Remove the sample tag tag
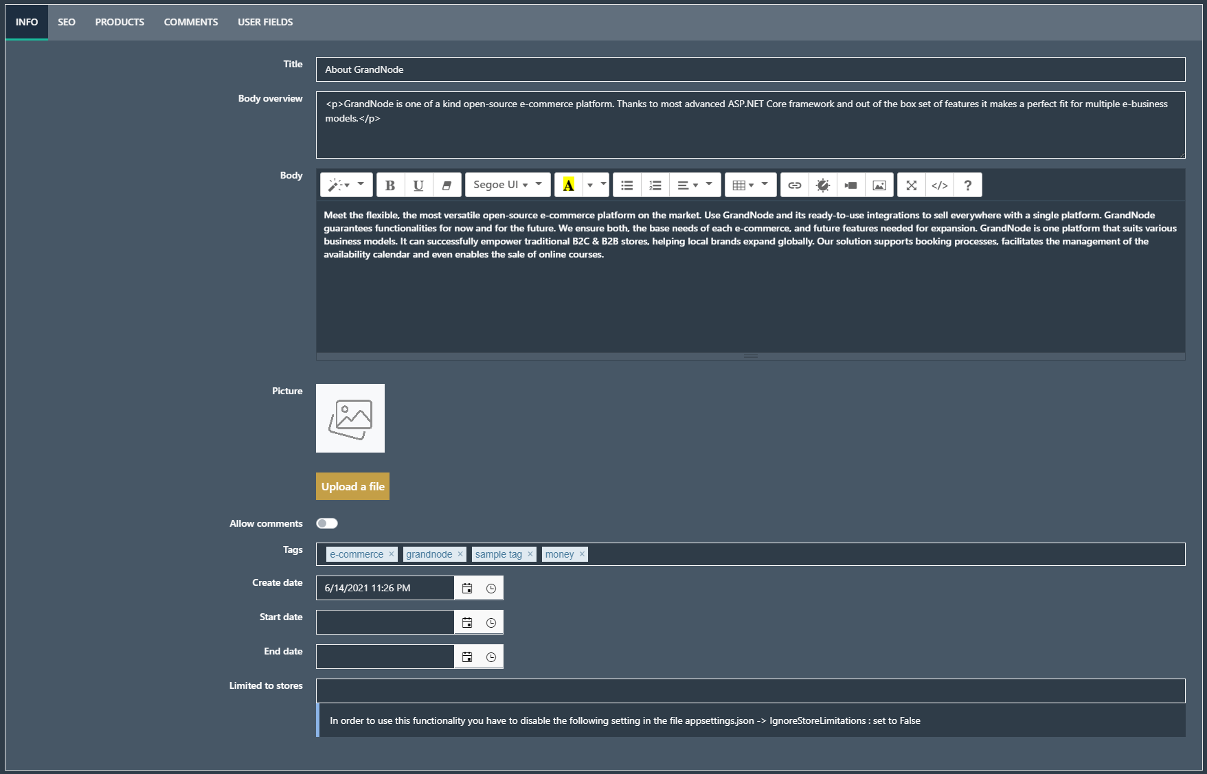Image resolution: width=1207 pixels, height=774 pixels. 530,554
